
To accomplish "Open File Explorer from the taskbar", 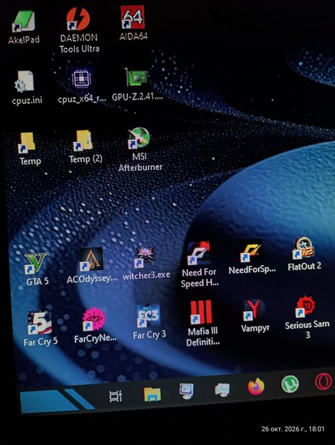I will (152, 394).
